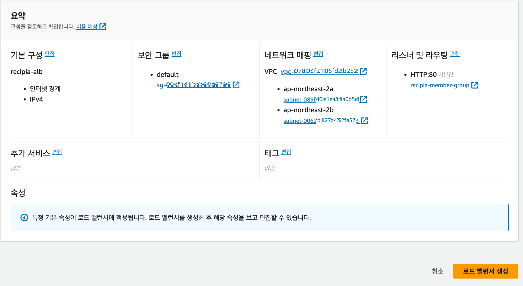Select the ap-northeast-2a zone label

[x=308, y=89]
